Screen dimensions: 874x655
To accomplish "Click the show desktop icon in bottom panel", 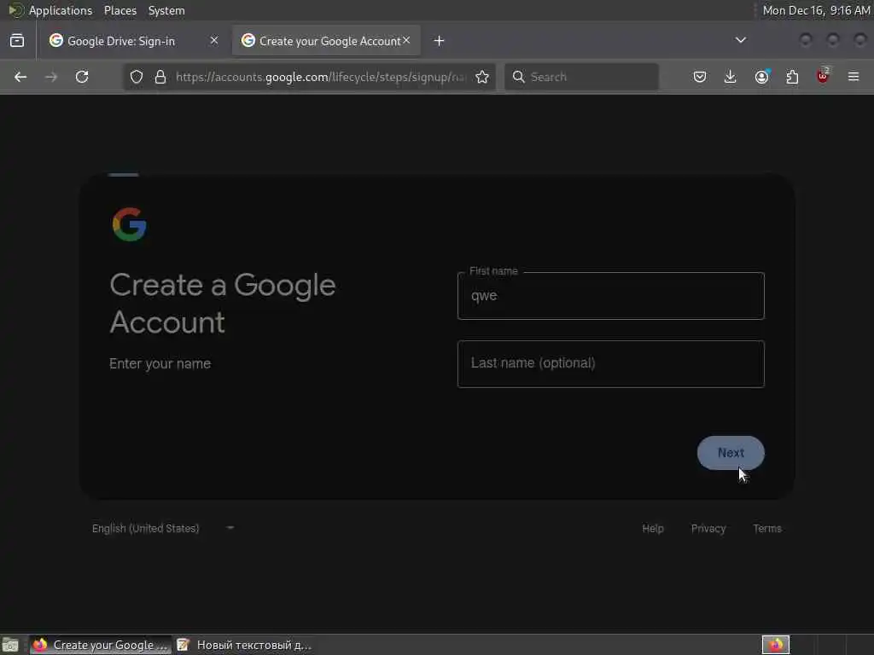I will [10, 645].
